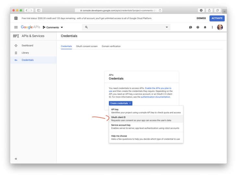This screenshot has height=177, width=237.
Task: Switch to the Credentials tab
Action: [x=66, y=46]
